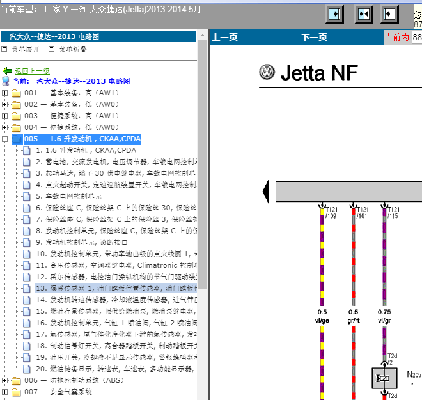Expand the 003 便捷系统 高 (AW1) node

tap(4, 116)
